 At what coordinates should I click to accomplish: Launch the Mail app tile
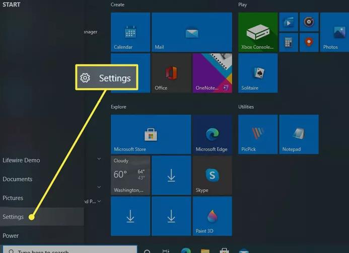[x=191, y=32]
